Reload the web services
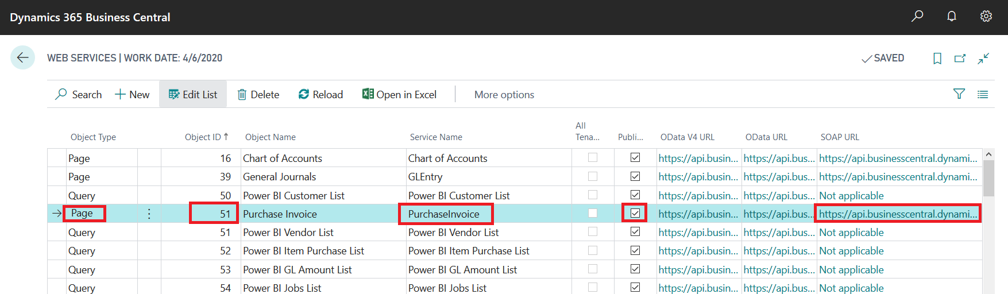Viewport: 1008px width, 294px height. (320, 94)
